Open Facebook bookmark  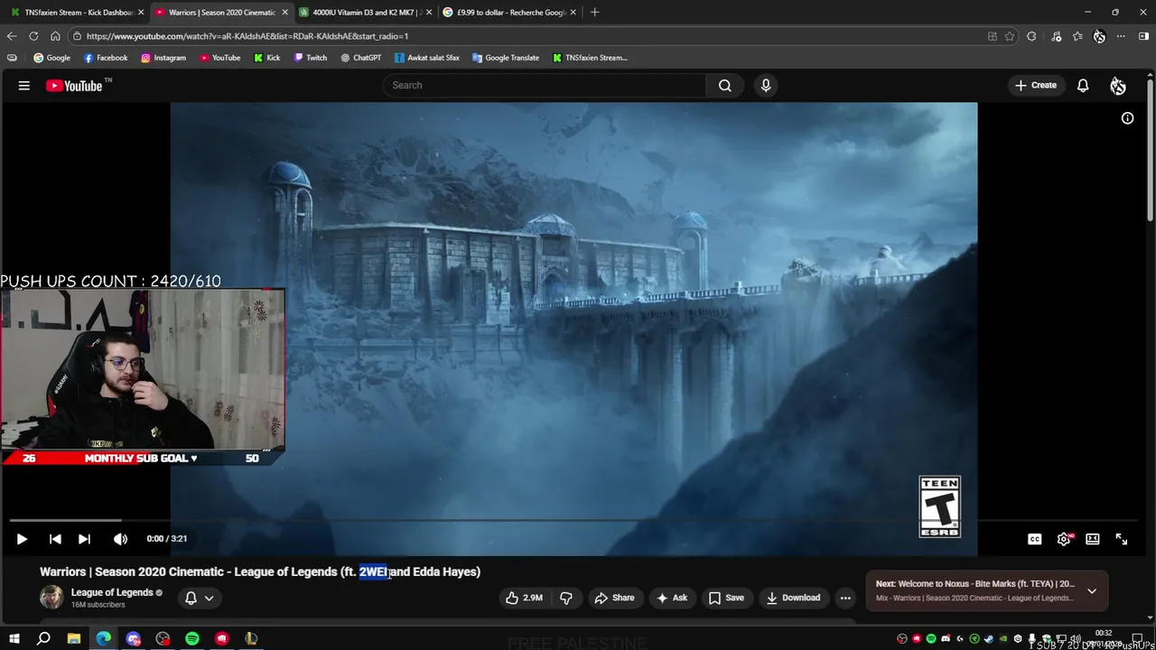(106, 58)
